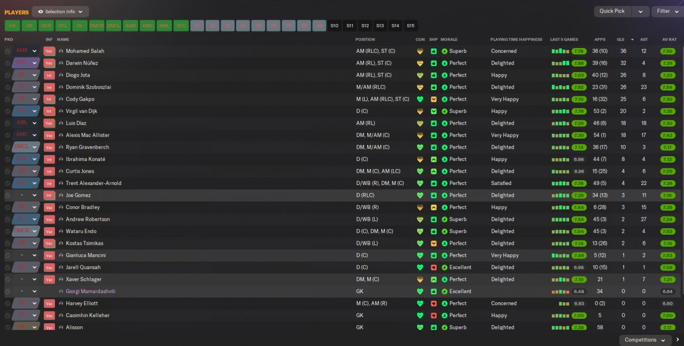Viewport: 684px width, 346px height.
Task: Click Curtis Jones's condition heart icon
Action: [420, 171]
